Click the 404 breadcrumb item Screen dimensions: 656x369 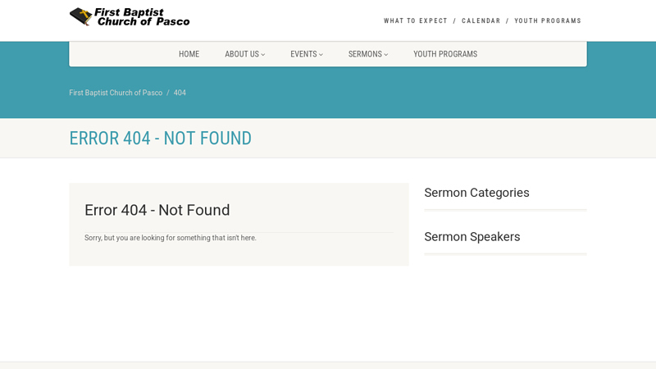click(180, 93)
